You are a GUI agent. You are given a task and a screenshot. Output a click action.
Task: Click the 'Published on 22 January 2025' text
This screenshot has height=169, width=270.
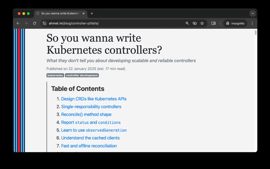[71, 69]
